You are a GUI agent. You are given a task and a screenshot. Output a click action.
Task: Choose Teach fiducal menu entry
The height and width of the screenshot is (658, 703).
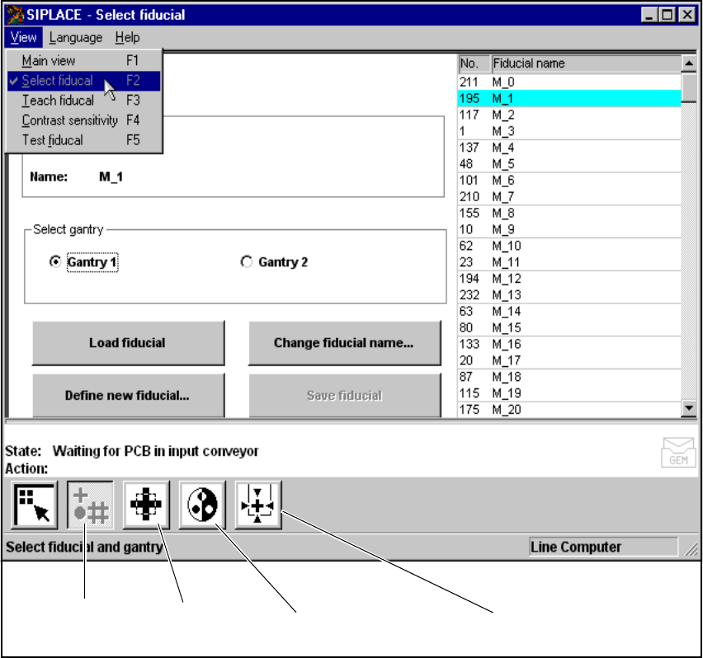click(x=84, y=101)
